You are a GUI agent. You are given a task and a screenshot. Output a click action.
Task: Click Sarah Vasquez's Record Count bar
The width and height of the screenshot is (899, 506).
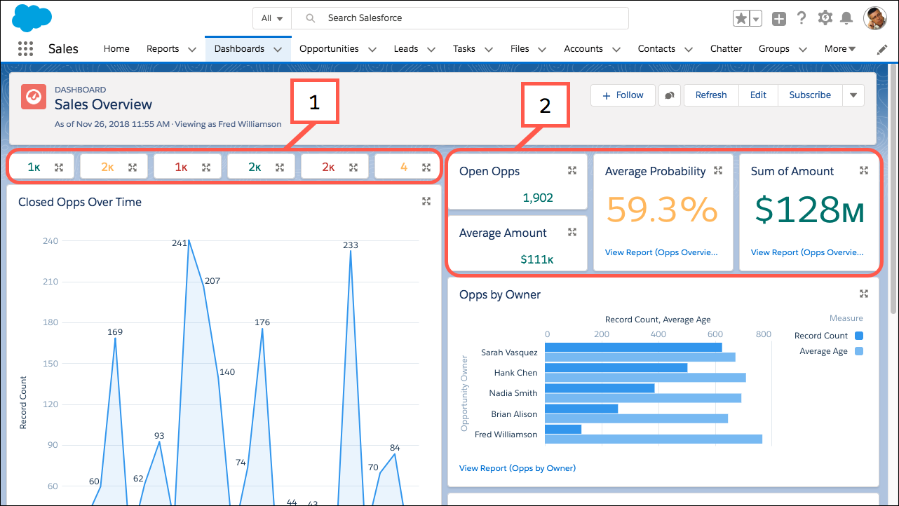tap(633, 347)
